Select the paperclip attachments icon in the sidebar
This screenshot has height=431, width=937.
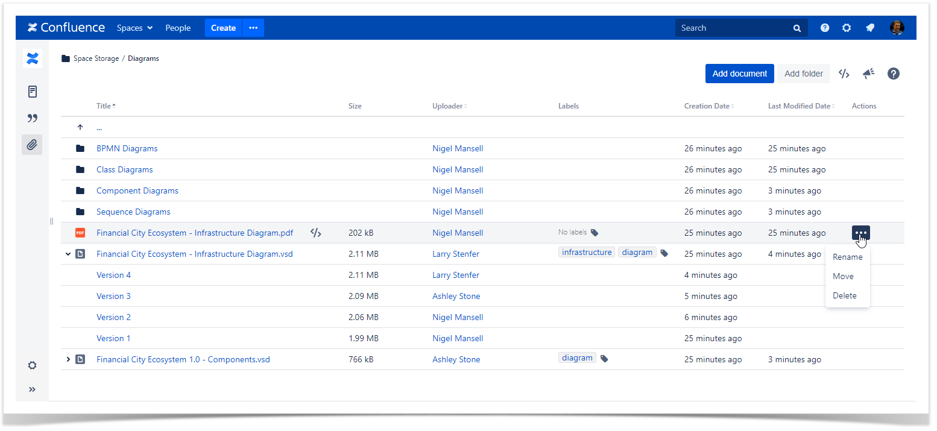32,145
